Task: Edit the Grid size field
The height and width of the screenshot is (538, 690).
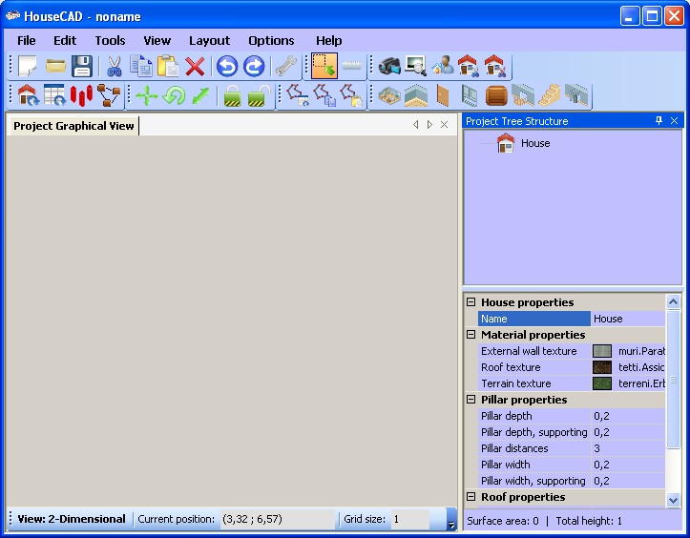Action: (x=409, y=519)
